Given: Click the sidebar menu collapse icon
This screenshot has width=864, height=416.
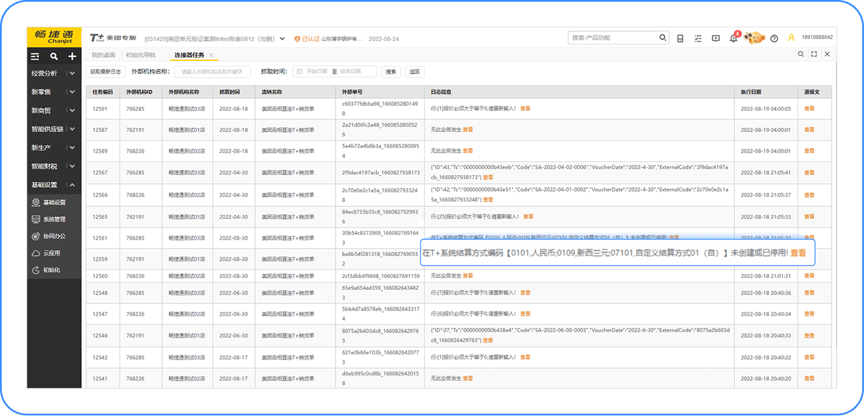Looking at the screenshot, I should click(35, 57).
